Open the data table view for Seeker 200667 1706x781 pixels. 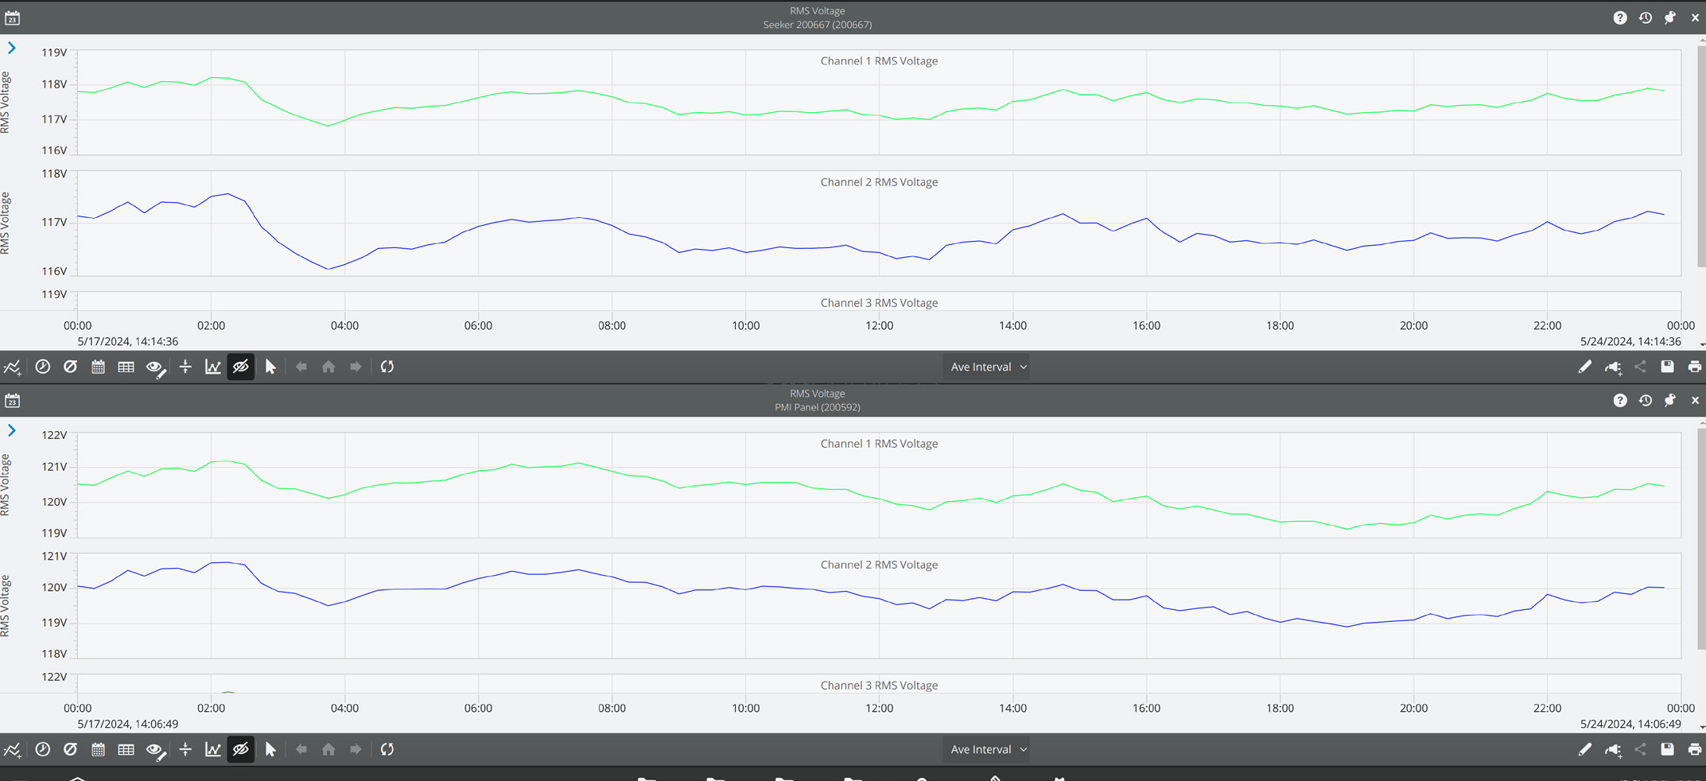point(126,367)
